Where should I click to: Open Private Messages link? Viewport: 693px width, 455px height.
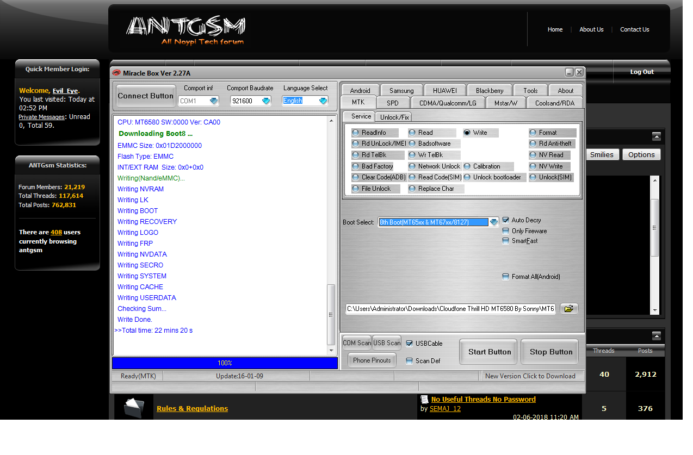pos(42,117)
